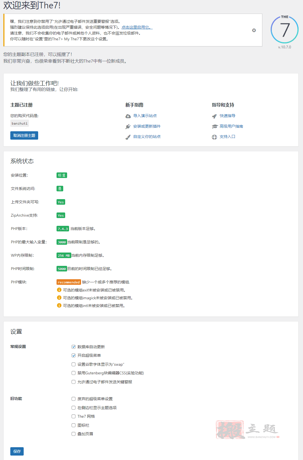This screenshot has width=303, height=460.
Task: Open 点击这里启用它 link
Action: pyautogui.click(x=137, y=27)
